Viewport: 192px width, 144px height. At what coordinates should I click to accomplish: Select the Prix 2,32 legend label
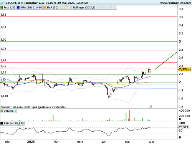point(10,8)
